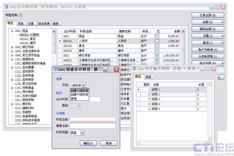Click the arrow on the 查询 button
This screenshot has width=234, height=156.
click(x=222, y=43)
